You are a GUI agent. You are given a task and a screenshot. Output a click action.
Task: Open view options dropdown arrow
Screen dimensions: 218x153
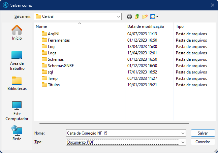pos(157,16)
